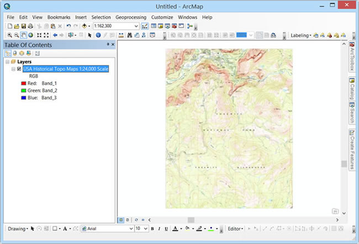
Task: Open the Geoprocessing menu
Action: click(131, 17)
